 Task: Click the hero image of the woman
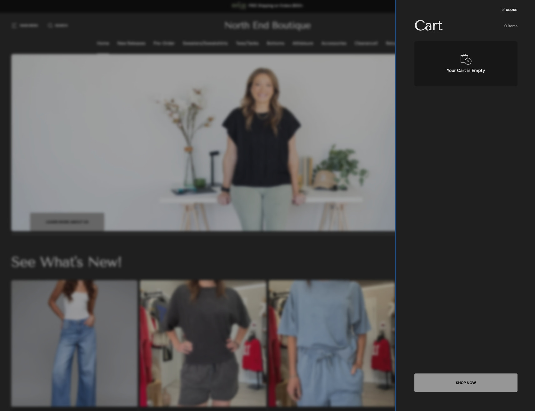click(203, 142)
